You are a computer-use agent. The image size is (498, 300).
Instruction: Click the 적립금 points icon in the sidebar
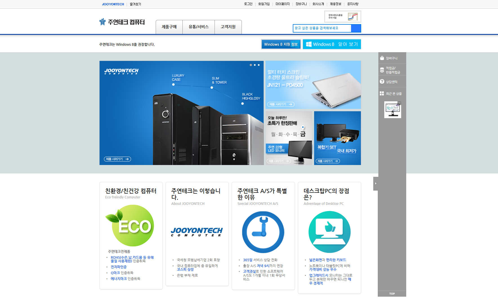(x=382, y=70)
